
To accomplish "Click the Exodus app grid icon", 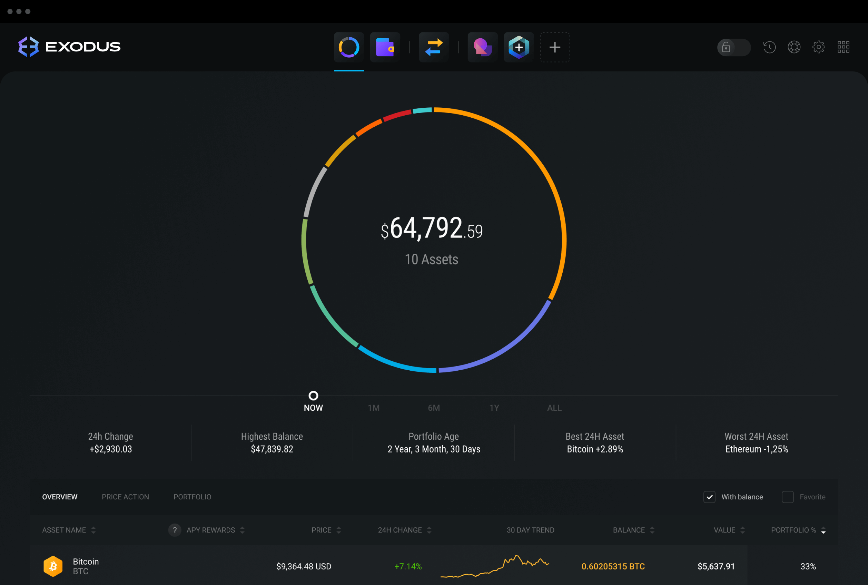I will coord(842,47).
